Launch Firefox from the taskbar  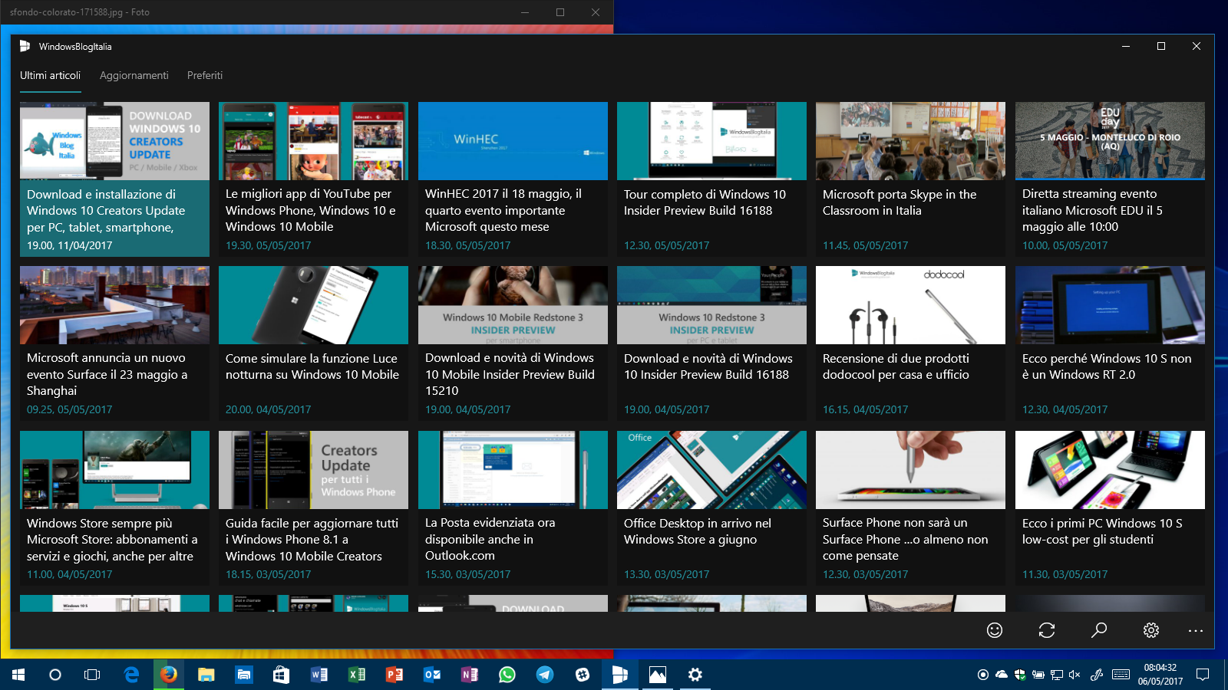(169, 675)
